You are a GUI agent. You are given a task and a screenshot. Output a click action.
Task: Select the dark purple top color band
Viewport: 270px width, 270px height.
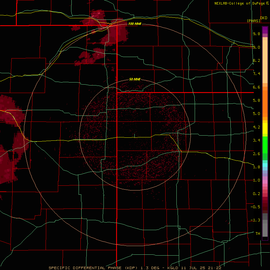point(265,30)
